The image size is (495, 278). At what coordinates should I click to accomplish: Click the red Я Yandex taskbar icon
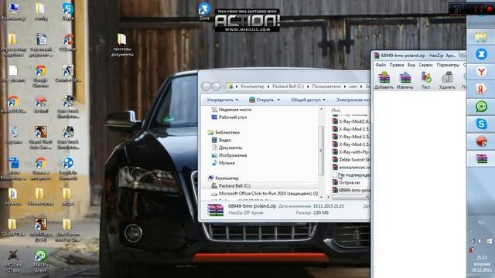point(481,90)
